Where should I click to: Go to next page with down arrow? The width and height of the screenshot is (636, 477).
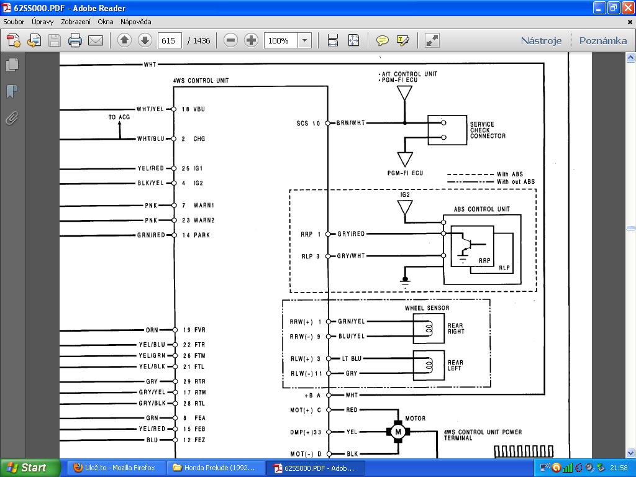[145, 41]
